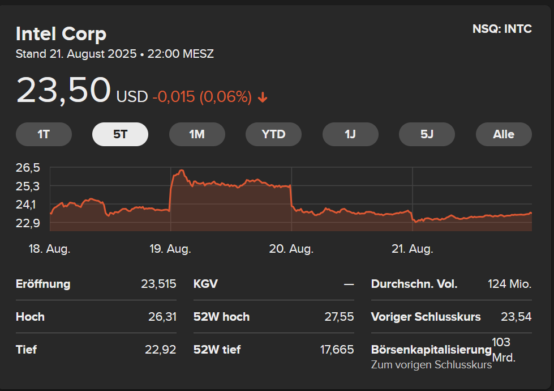Click the Durchschn. Vol. label
This screenshot has width=554, height=391.
coord(414,284)
